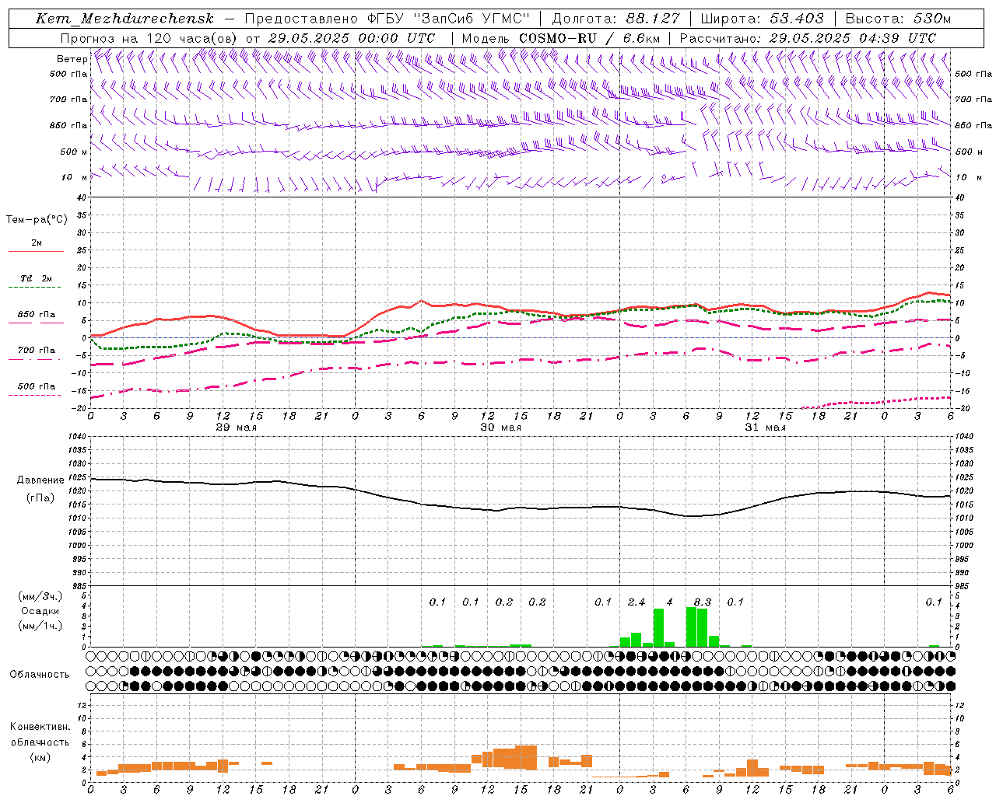The height and width of the screenshot is (796, 996).
Task: Click the 500 гПа temperature legend label
Action: tap(37, 386)
